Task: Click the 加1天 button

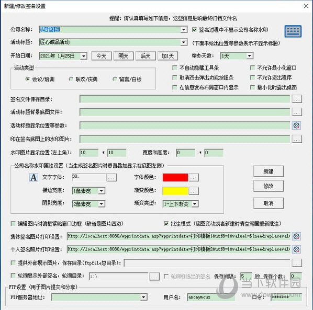Action: [167, 56]
